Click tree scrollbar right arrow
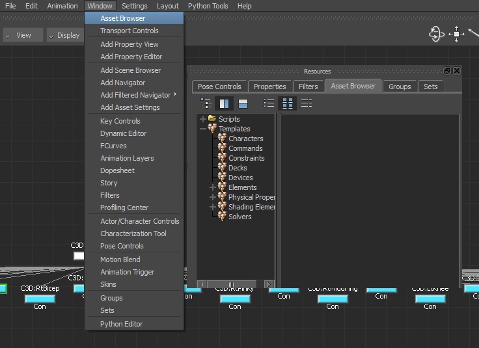Screen dimensions: 479x348 pyautogui.click(x=269, y=284)
